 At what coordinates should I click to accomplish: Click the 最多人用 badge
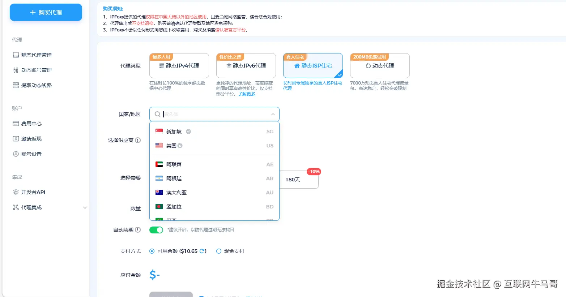(x=161, y=57)
